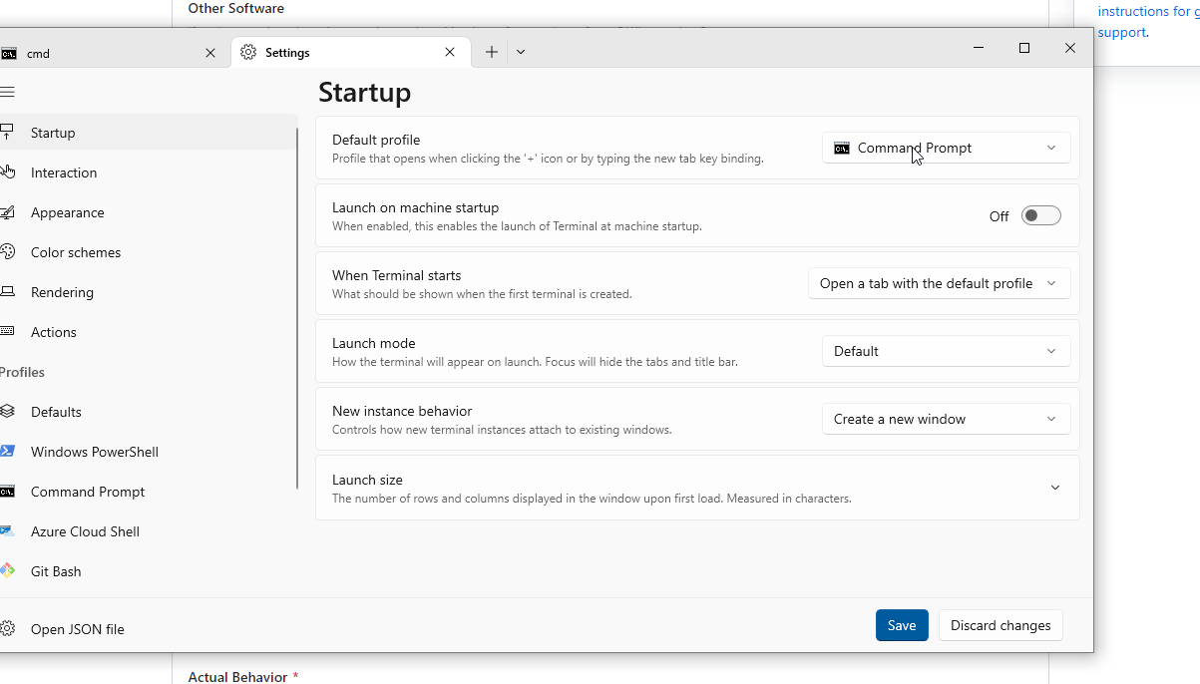
Task: Click the Startup sidebar icon
Action: (6, 133)
